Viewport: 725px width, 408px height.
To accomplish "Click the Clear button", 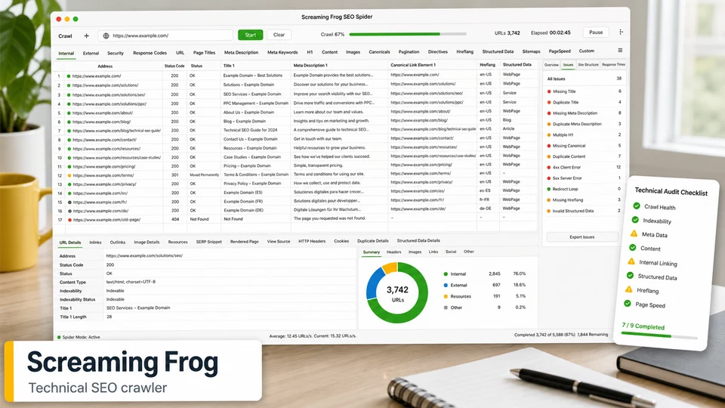I will 279,35.
